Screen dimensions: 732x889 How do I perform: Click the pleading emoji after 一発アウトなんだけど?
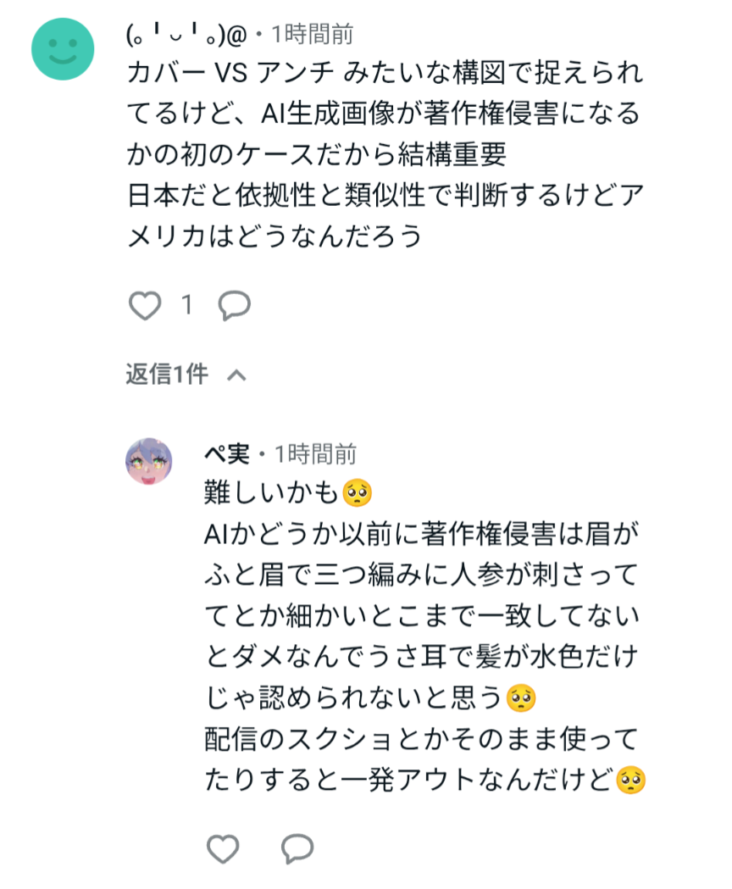tap(630, 780)
